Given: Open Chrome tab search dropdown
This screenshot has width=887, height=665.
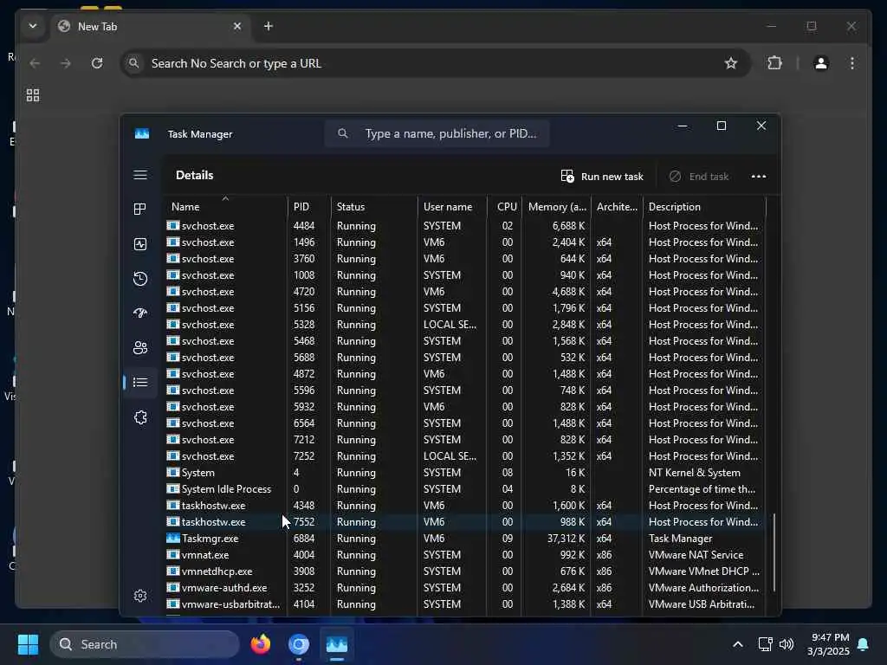Looking at the screenshot, I should (x=33, y=26).
